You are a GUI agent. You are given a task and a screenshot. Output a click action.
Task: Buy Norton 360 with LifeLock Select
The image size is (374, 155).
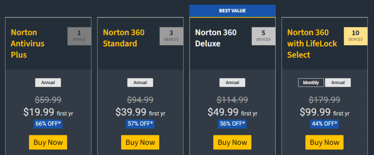324,142
